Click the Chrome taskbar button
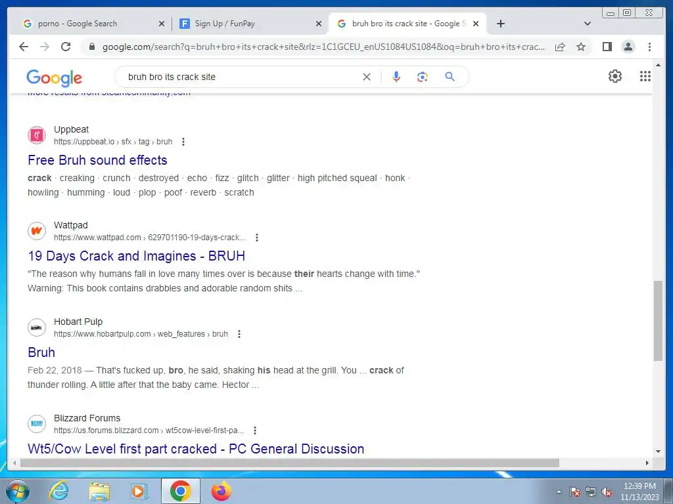The image size is (673, 504). tap(180, 491)
